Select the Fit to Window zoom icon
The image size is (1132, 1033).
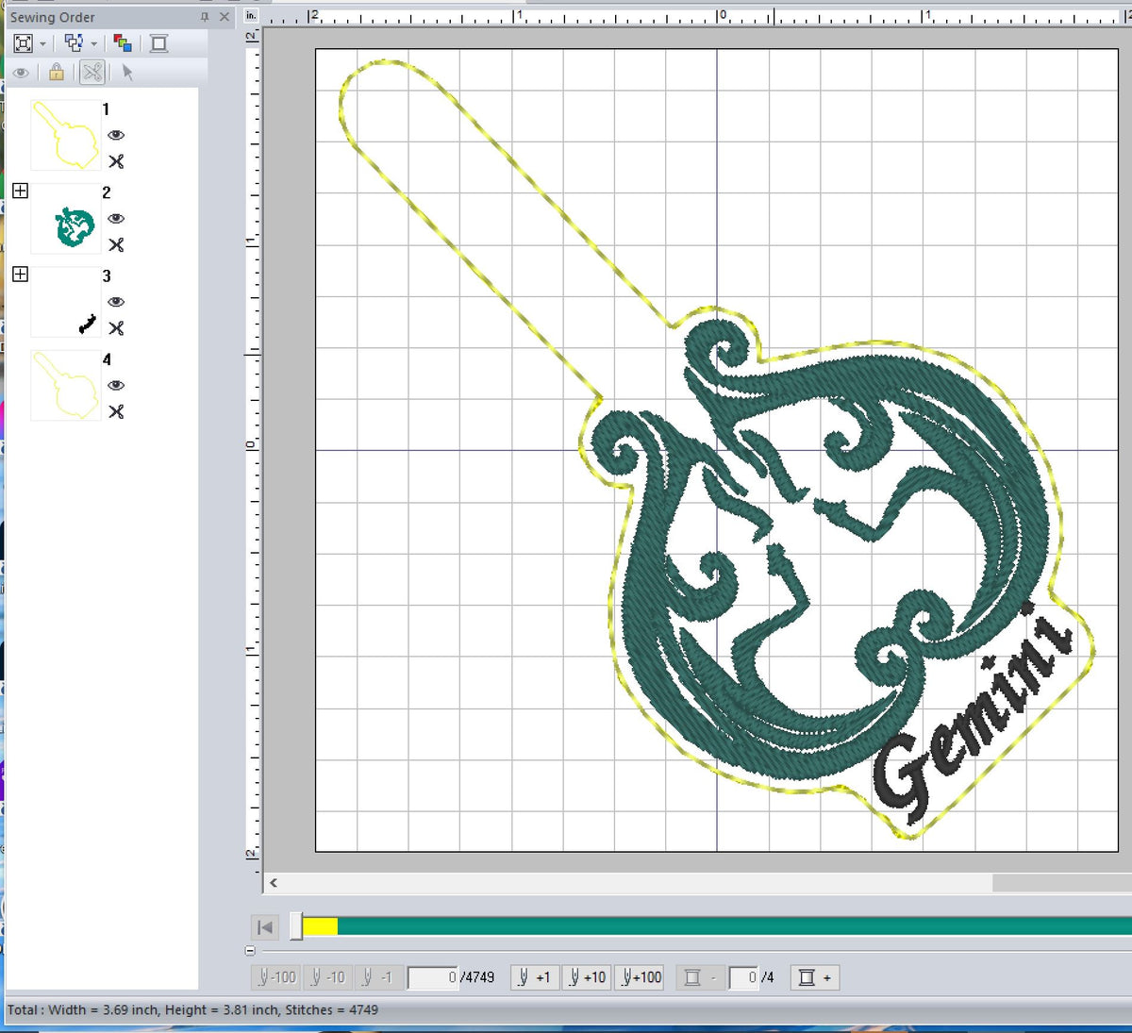(x=22, y=43)
